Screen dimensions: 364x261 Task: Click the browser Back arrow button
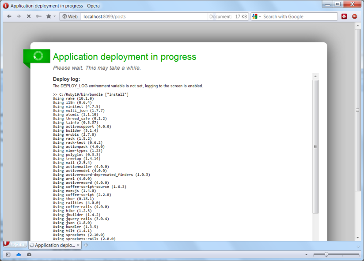(x=9, y=16)
